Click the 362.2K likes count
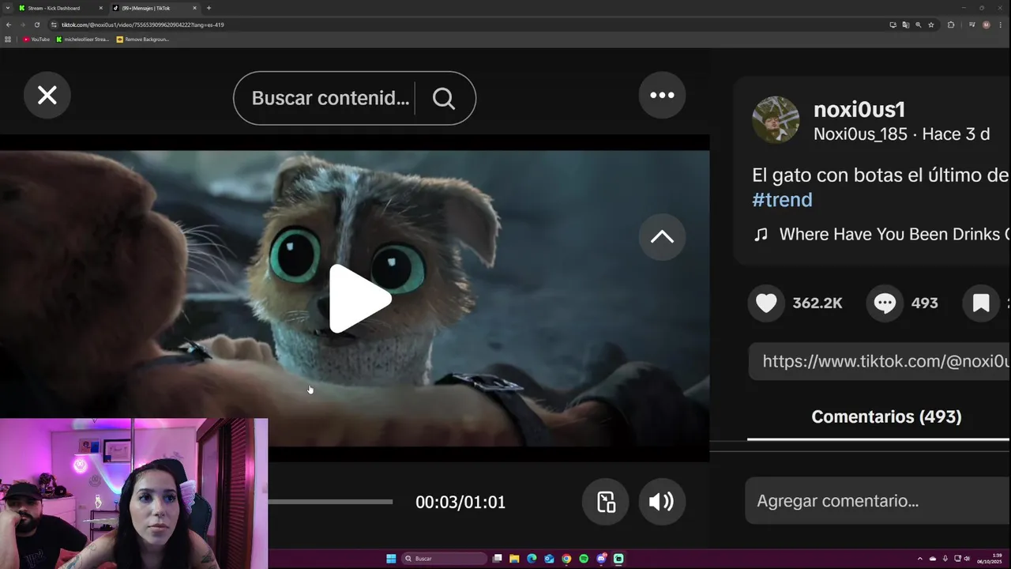1011x569 pixels. coord(817,303)
